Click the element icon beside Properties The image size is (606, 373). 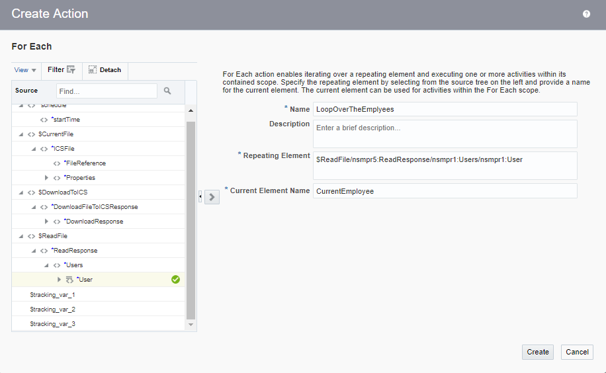pos(57,178)
